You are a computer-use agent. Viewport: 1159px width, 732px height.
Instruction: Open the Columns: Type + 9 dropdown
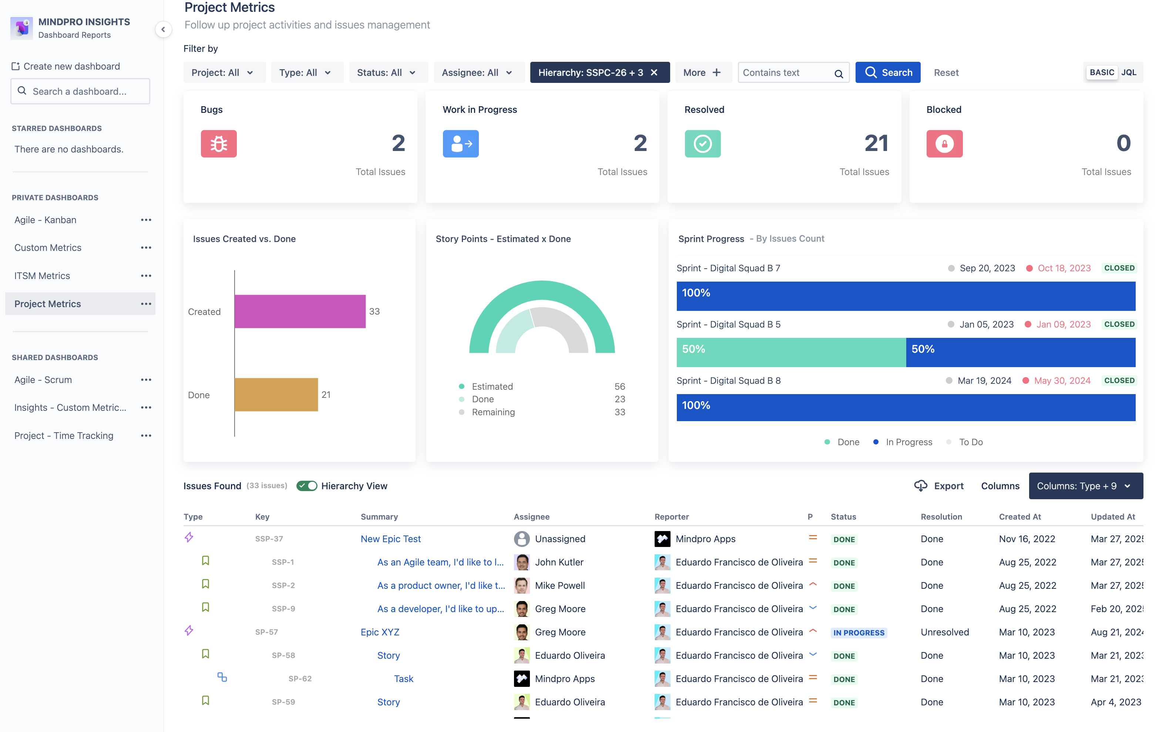coord(1085,486)
